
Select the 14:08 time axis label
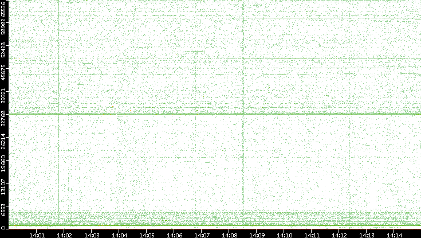[x=230, y=235]
